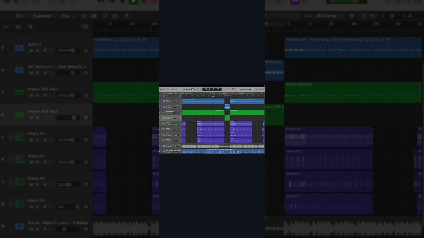424x238 pixels.
Task: Toggle Cycle mode in the transport
Action: tap(200, 89)
